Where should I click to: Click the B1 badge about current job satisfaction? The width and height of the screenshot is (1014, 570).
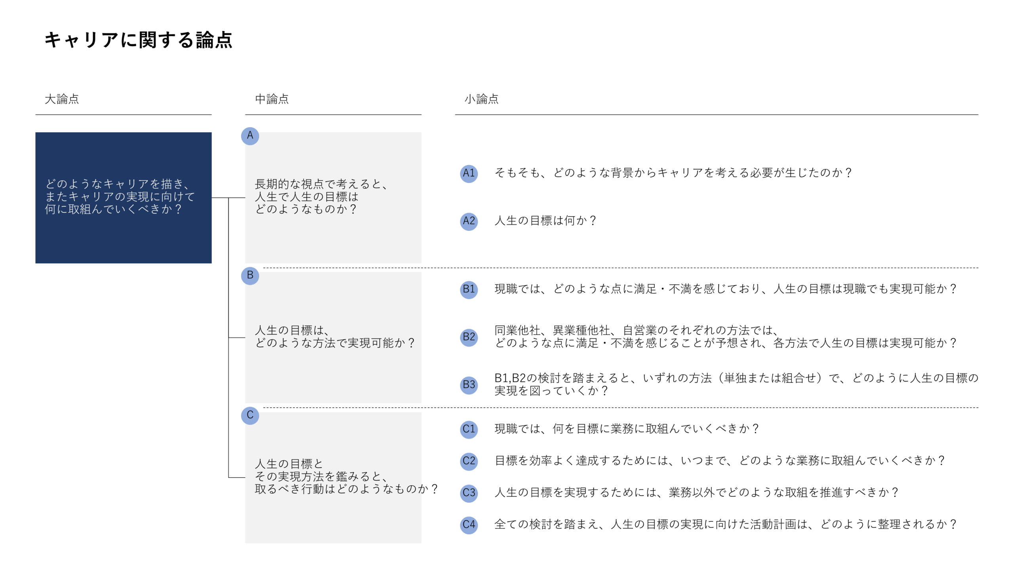(469, 289)
